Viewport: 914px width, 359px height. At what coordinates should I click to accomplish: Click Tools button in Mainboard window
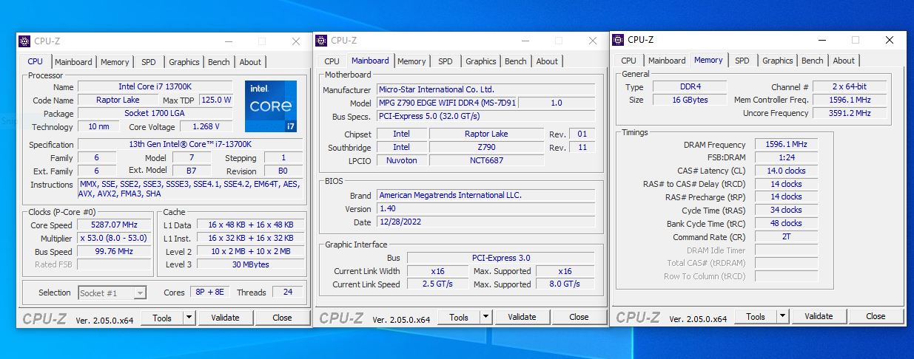pyautogui.click(x=459, y=317)
